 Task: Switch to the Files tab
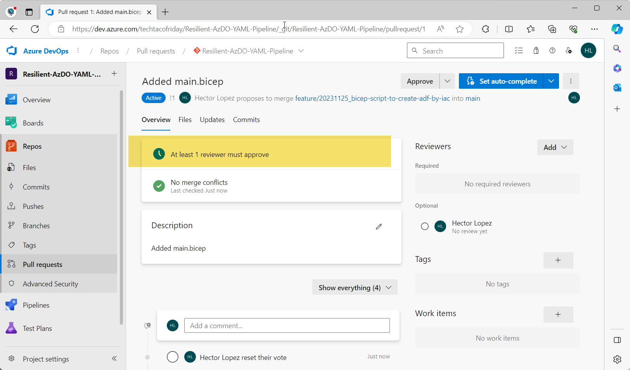click(x=185, y=120)
